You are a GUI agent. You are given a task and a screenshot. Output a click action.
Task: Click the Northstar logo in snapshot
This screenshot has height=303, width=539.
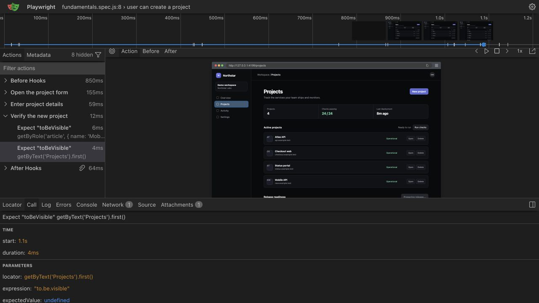click(218, 75)
